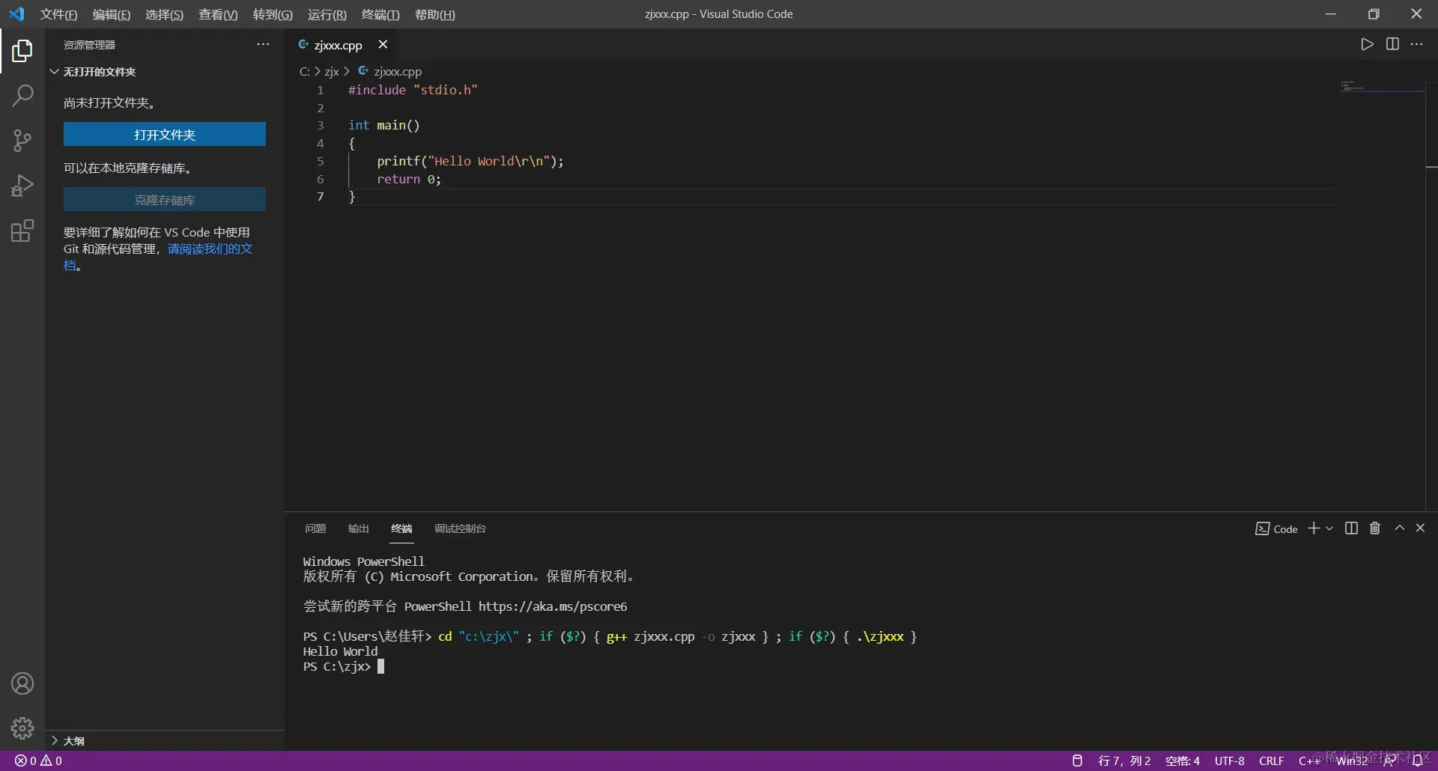Image resolution: width=1438 pixels, height=771 pixels.
Task: Select the zjxxx.cpp editor tab
Action: pos(339,45)
